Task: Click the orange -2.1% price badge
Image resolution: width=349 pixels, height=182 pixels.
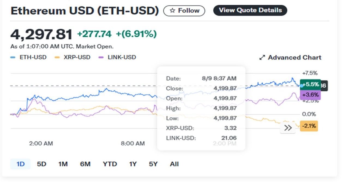Action: click(309, 126)
